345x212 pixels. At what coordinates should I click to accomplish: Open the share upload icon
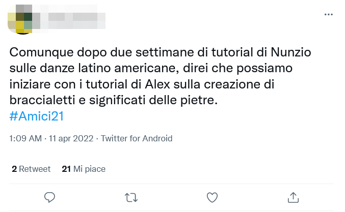click(294, 197)
